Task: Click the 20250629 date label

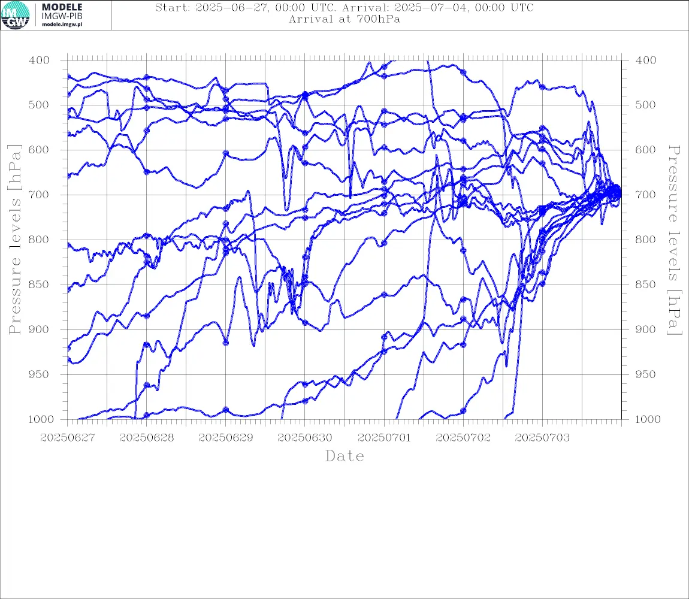Action: coord(225,438)
